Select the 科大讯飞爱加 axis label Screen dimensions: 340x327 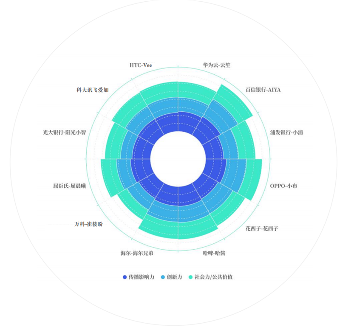(x=93, y=90)
